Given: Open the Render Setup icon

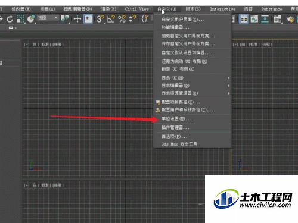Looking at the screenshot, I should [x=290, y=19].
